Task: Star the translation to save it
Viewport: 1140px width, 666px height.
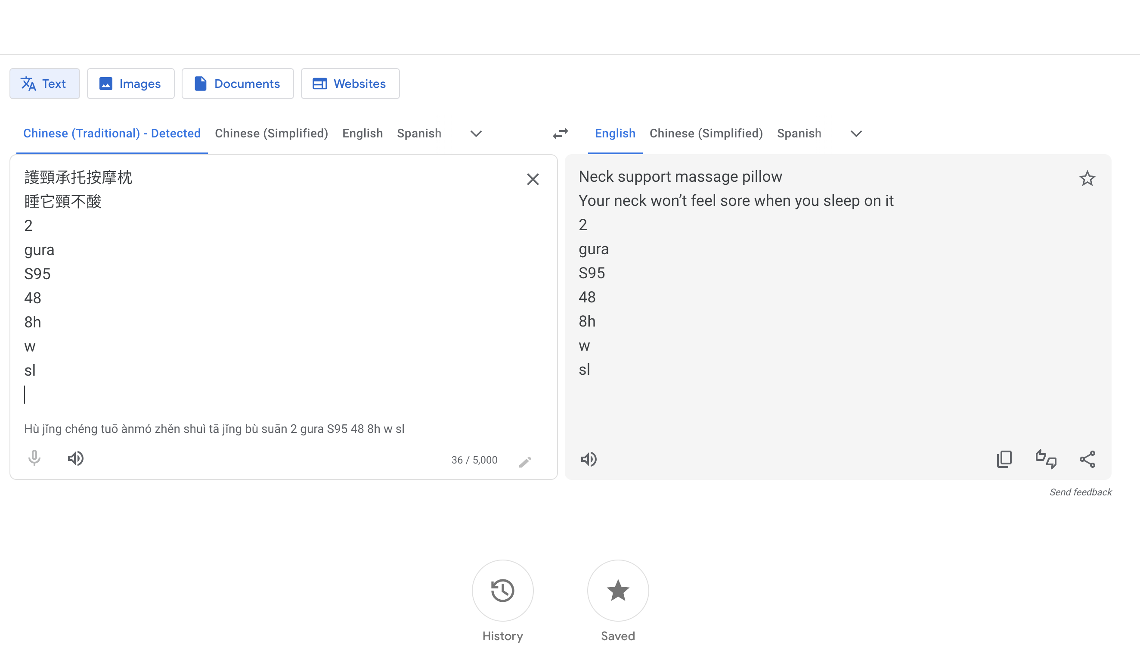Action: pos(1087,178)
